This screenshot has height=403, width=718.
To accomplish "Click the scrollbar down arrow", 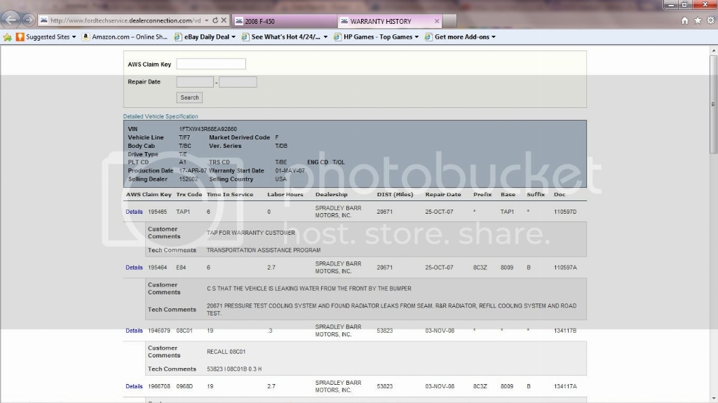I will pos(713,398).
